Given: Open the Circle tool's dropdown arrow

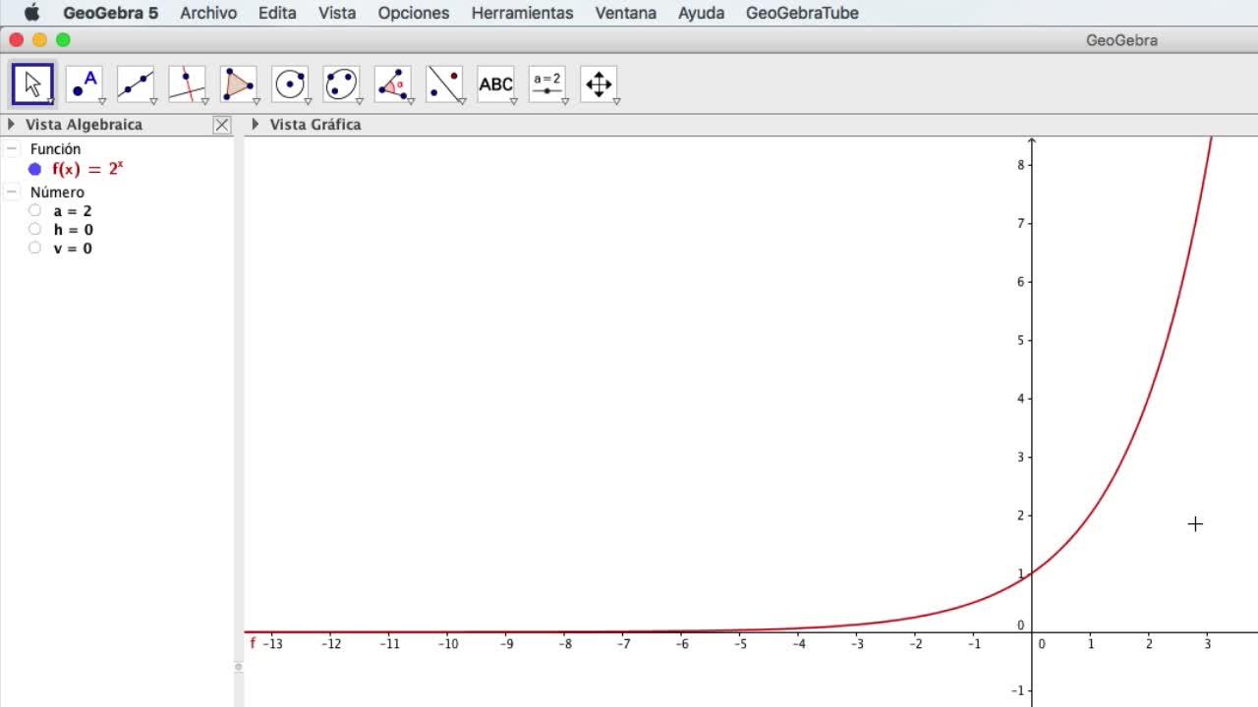Looking at the screenshot, I should [308, 101].
